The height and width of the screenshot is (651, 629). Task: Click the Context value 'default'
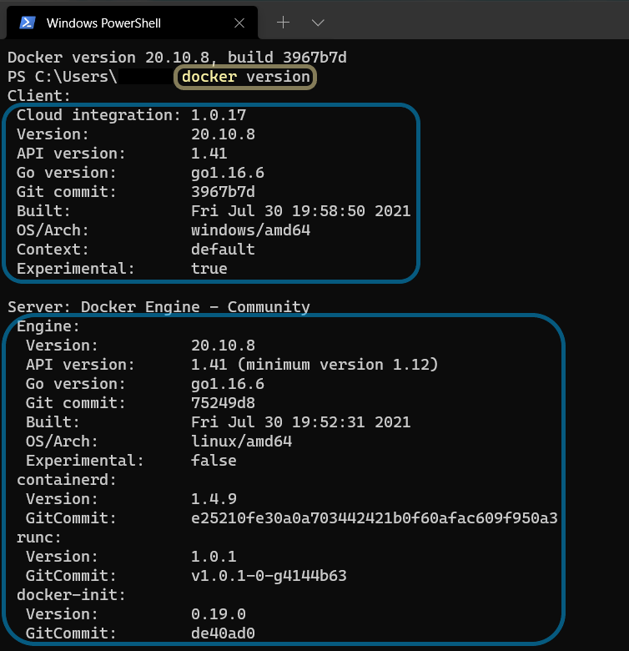click(x=224, y=249)
